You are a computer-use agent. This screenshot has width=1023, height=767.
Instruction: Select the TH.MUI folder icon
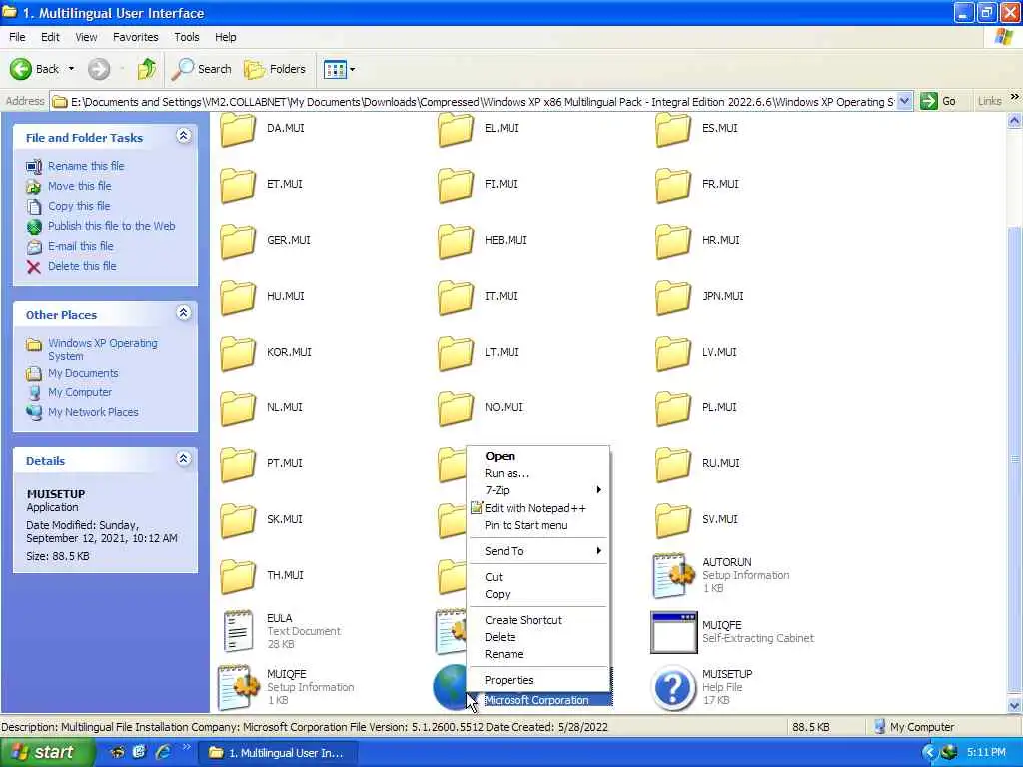click(238, 576)
